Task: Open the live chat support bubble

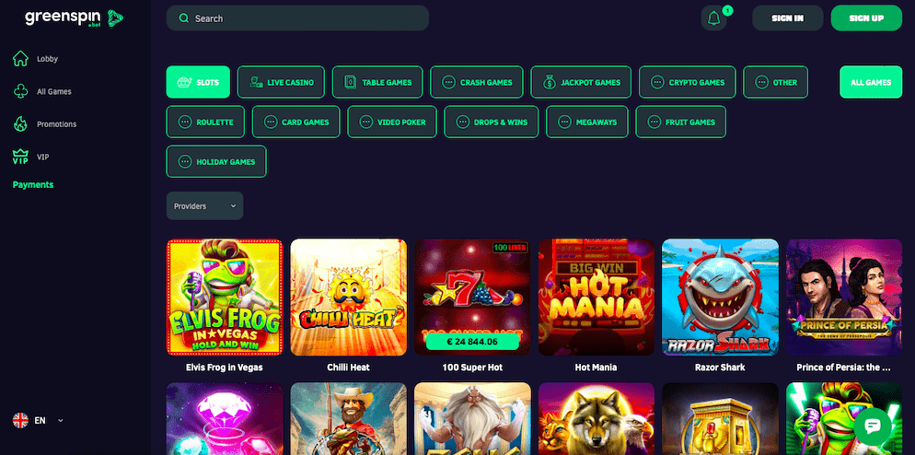Action: pos(873,426)
